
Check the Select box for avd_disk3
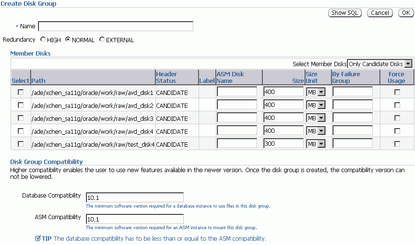[x=20, y=118]
